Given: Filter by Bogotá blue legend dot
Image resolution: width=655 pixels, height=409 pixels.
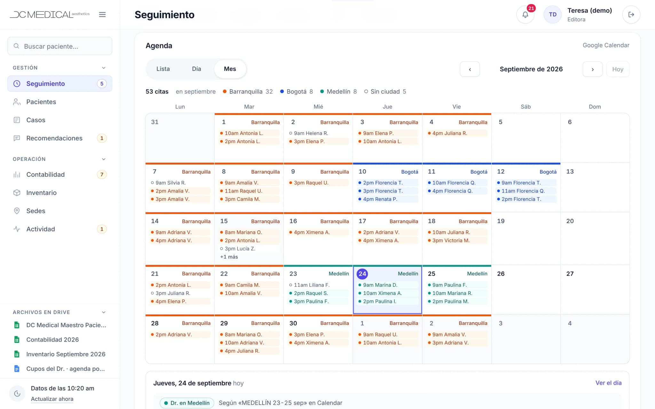Looking at the screenshot, I should (282, 92).
